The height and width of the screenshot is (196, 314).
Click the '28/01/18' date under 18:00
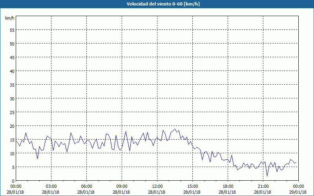[x=227, y=192]
